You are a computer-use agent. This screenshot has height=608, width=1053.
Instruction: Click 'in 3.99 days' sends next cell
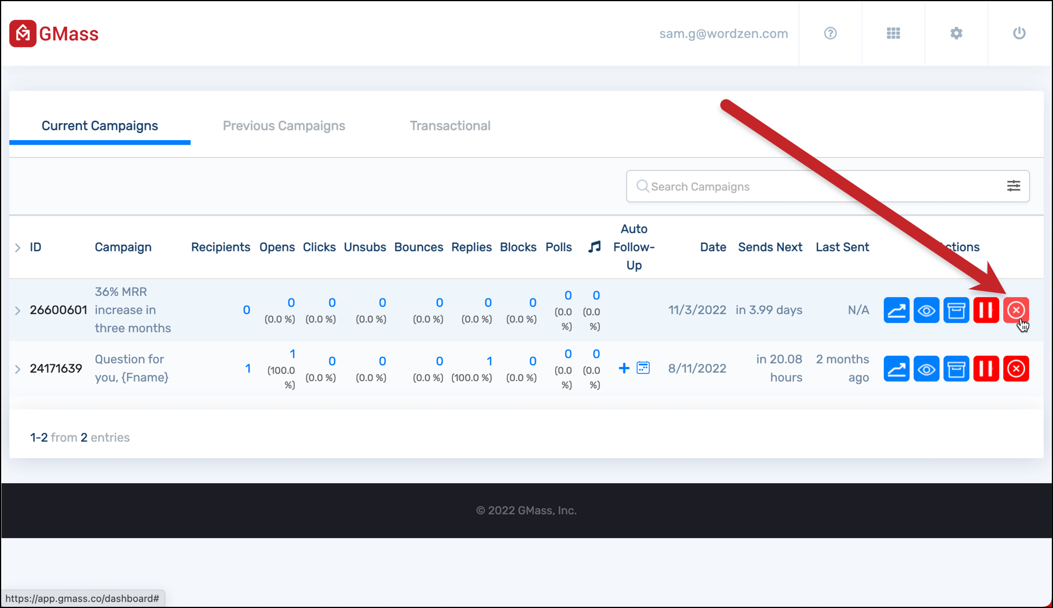tap(769, 310)
